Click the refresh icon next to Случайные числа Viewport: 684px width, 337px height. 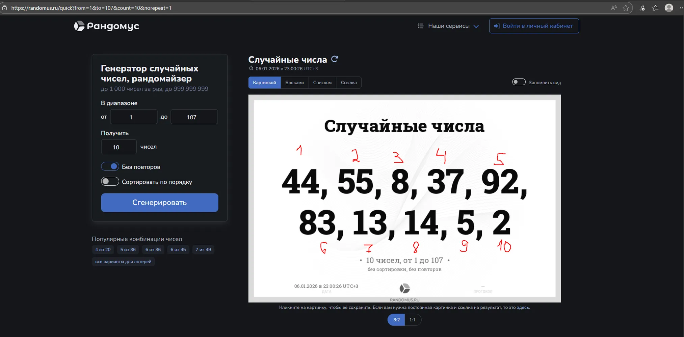335,59
